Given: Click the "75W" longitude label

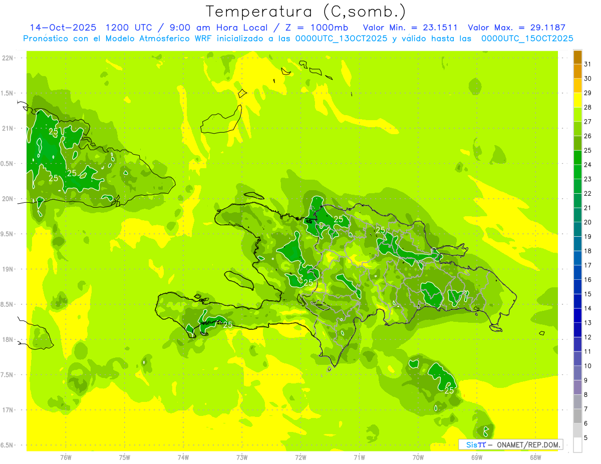Looking at the screenshot, I should (x=124, y=457).
